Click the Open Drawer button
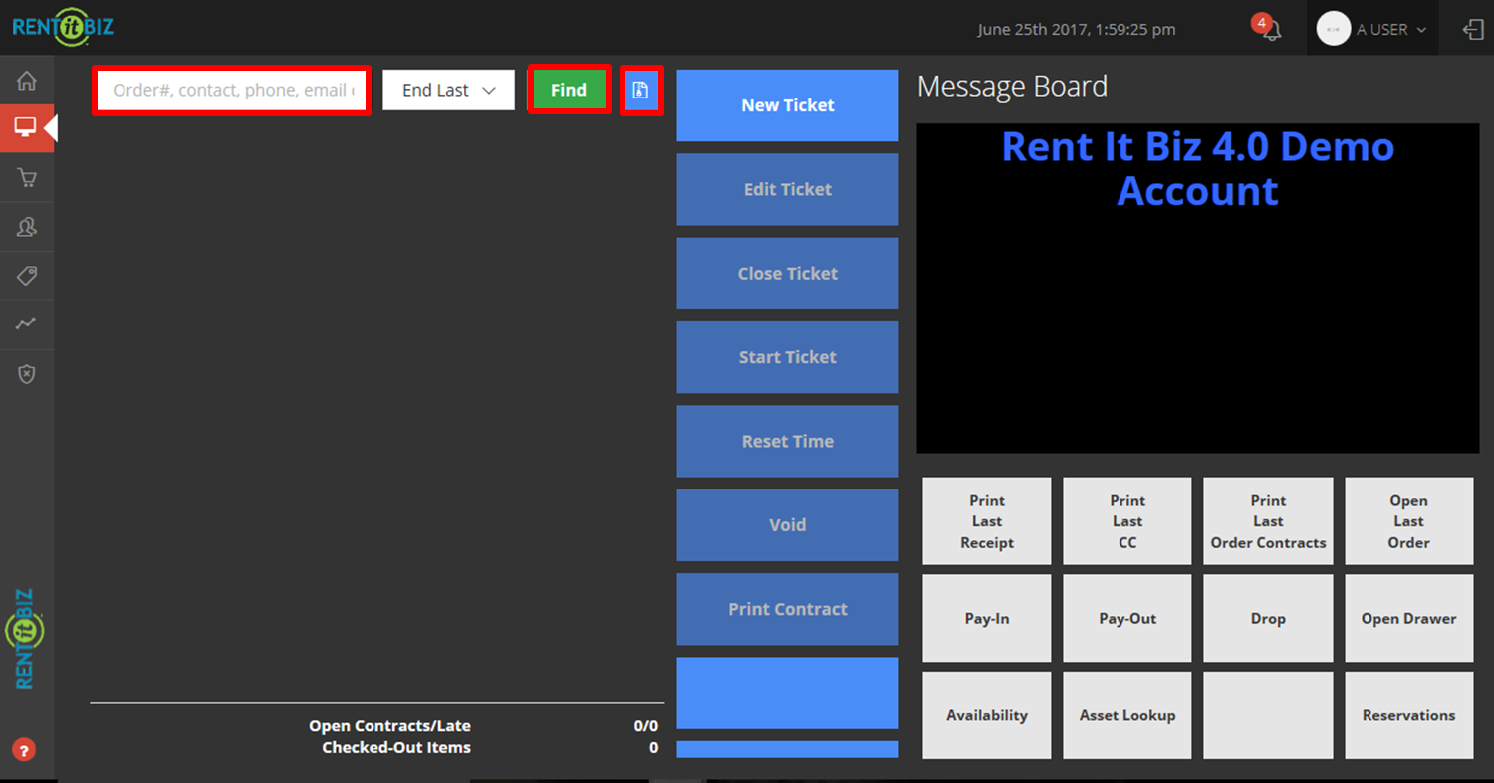Screen dimensions: 1494x783 (x=1409, y=618)
